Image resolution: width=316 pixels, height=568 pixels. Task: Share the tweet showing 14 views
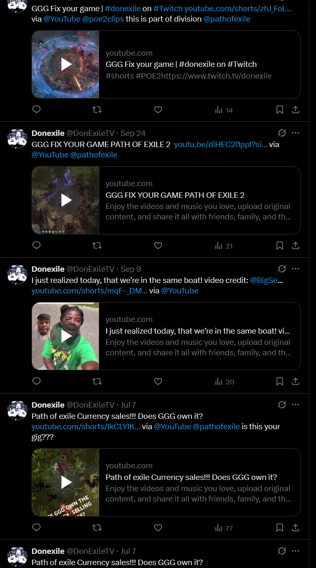point(296,110)
